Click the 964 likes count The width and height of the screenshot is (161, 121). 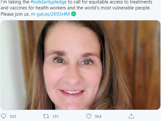click(98, 117)
